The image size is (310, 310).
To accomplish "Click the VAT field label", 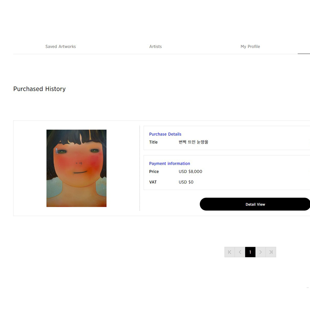I will [x=153, y=182].
